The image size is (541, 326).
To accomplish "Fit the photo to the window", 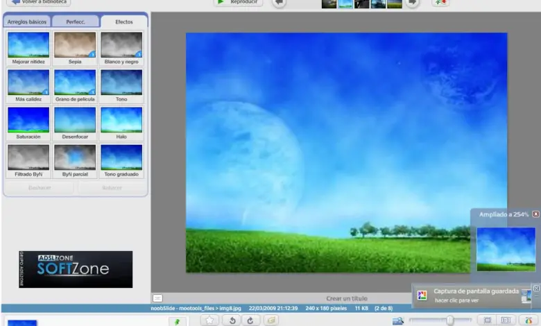I will click(487, 320).
